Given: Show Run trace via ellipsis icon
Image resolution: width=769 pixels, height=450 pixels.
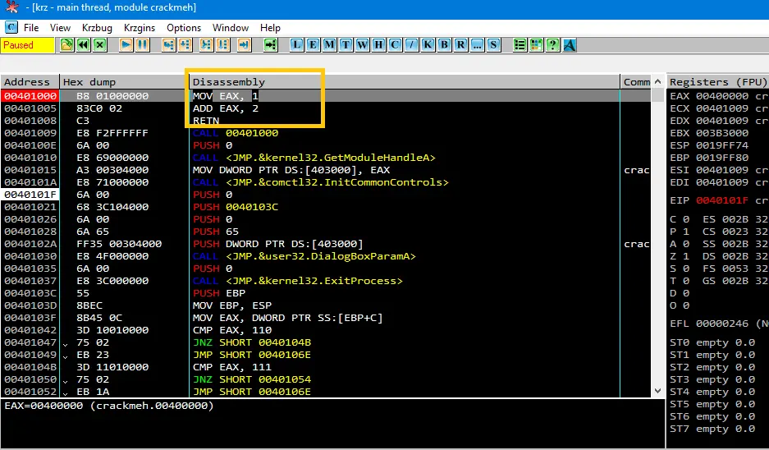Looking at the screenshot, I should click(477, 45).
